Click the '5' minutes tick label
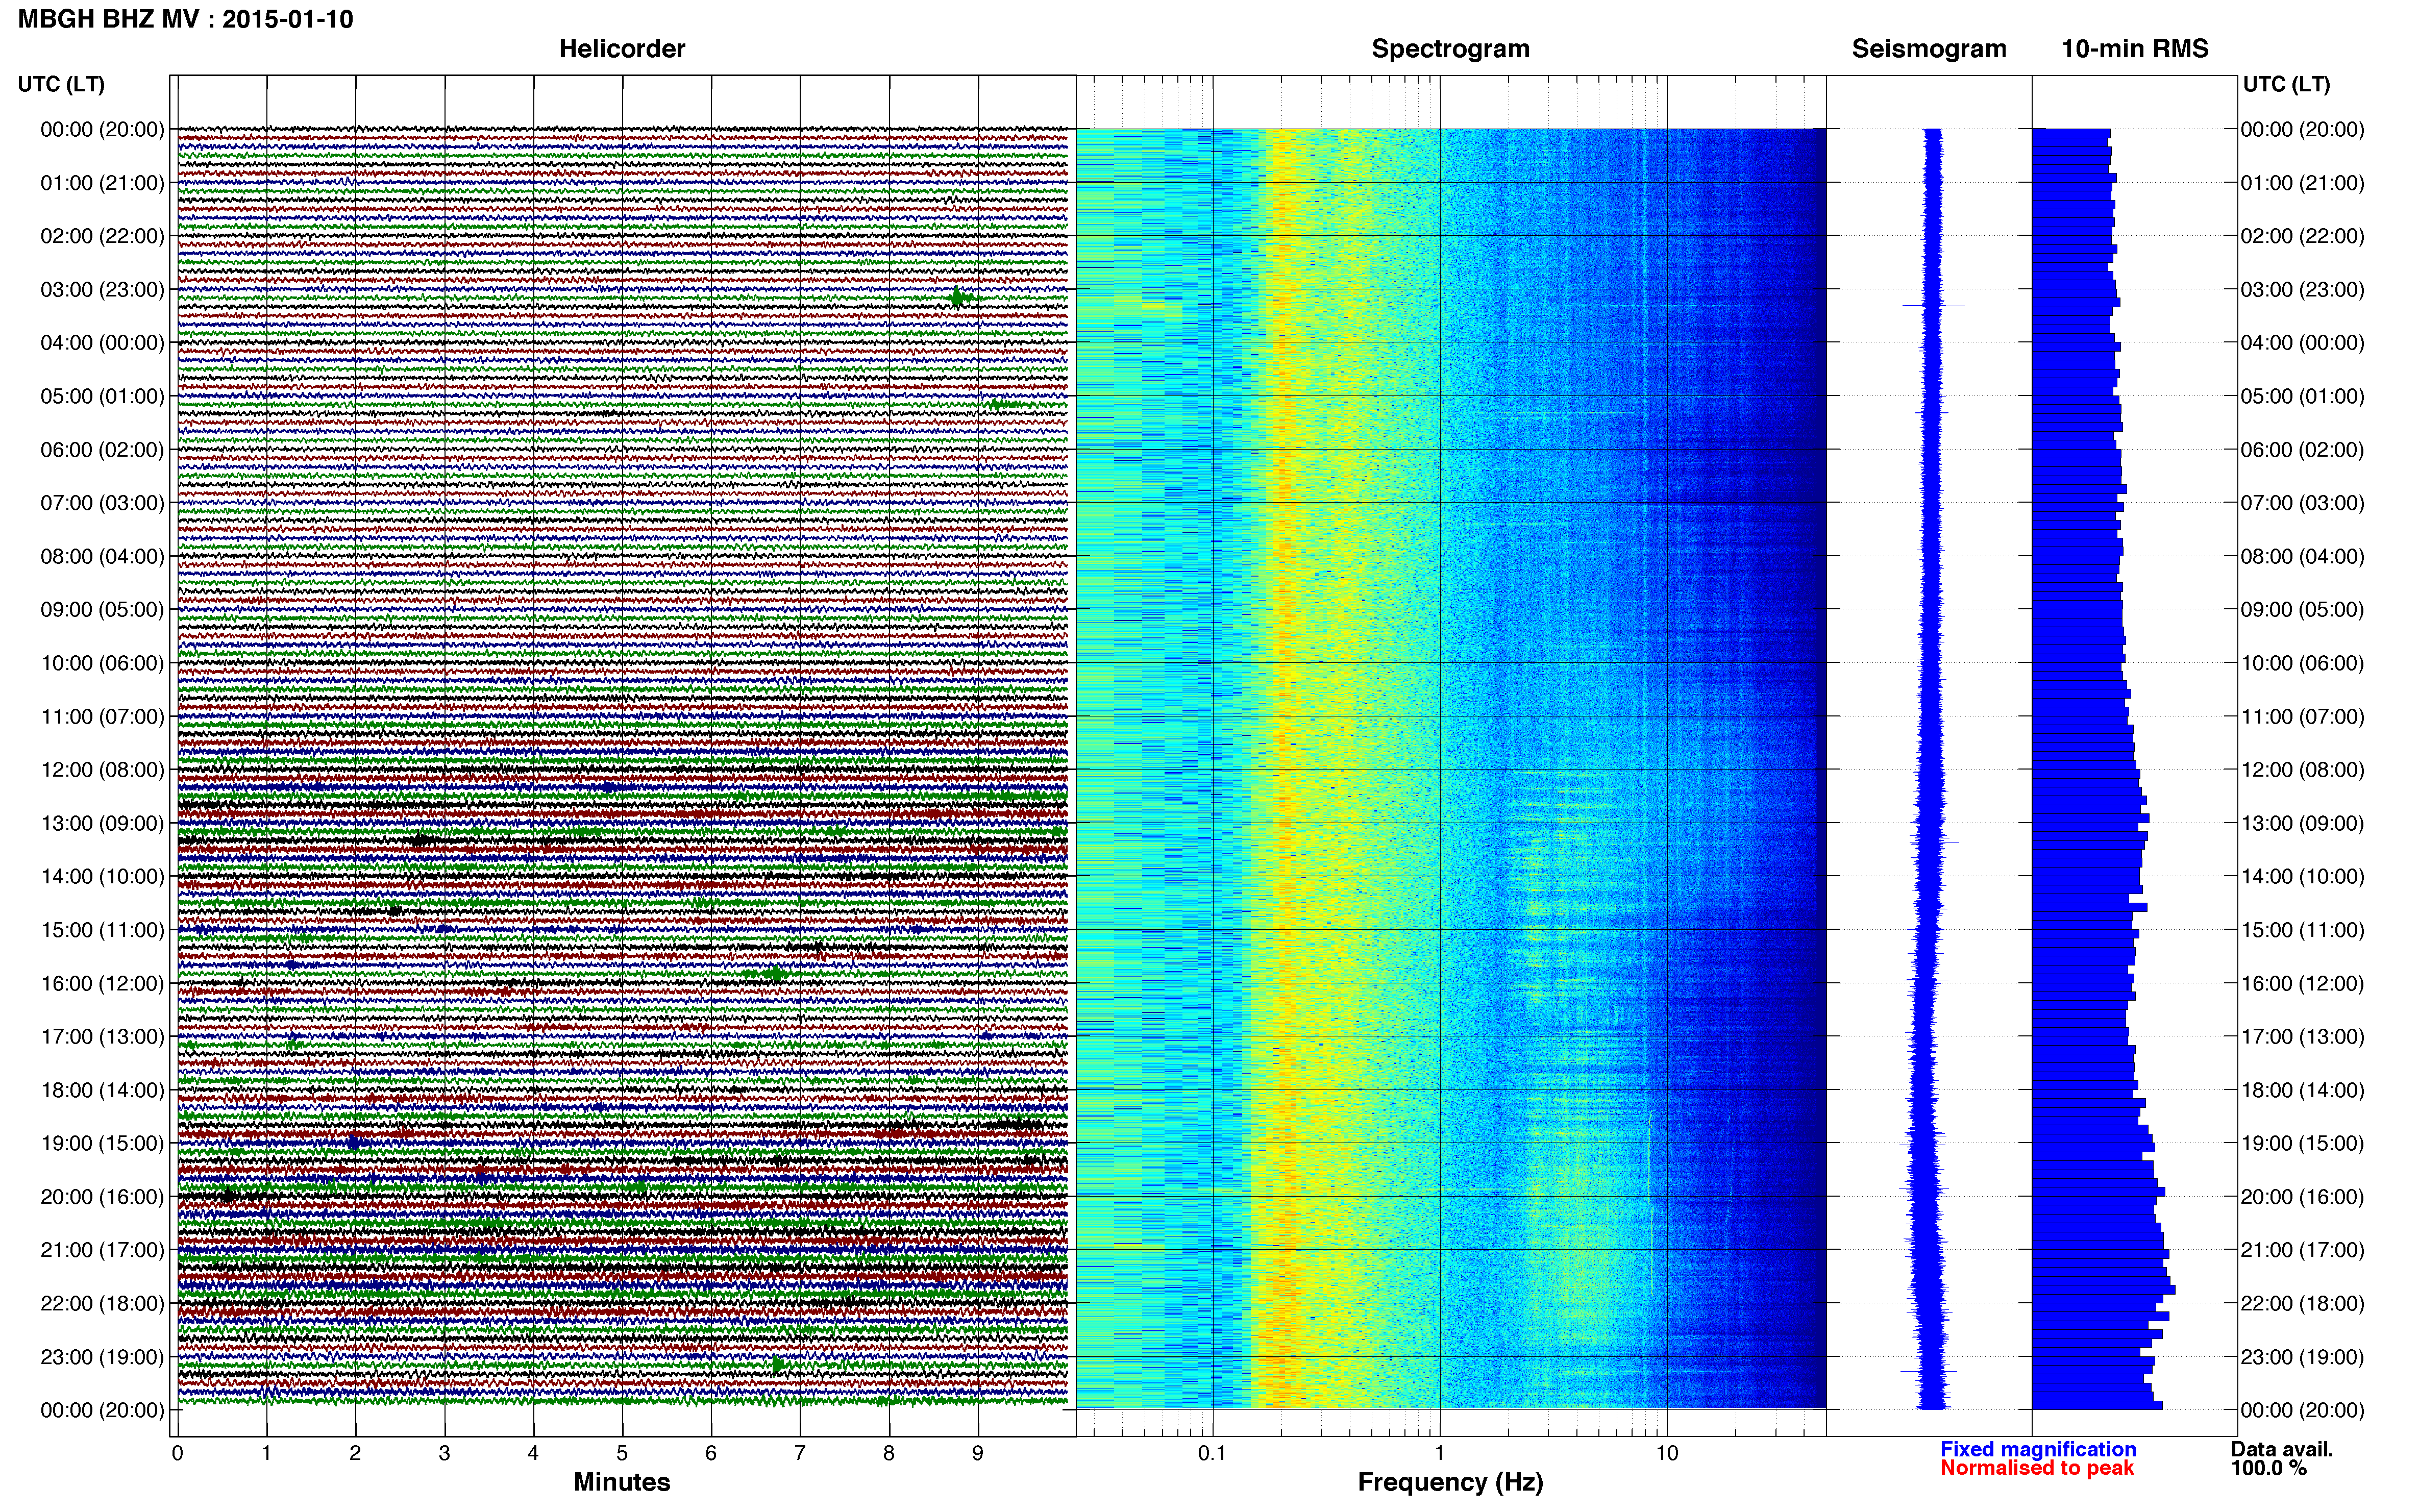This screenshot has height=1512, width=2419. (x=622, y=1453)
